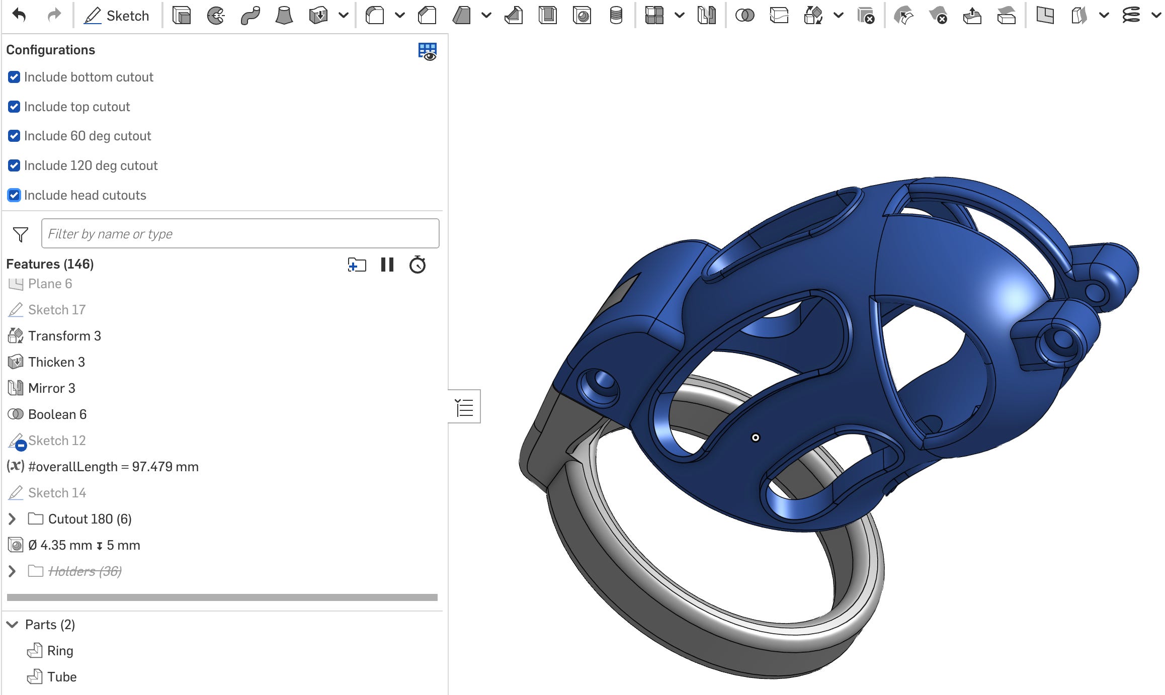The height and width of the screenshot is (695, 1165).
Task: Expand the Cutout 180 folder
Action: [x=13, y=519]
